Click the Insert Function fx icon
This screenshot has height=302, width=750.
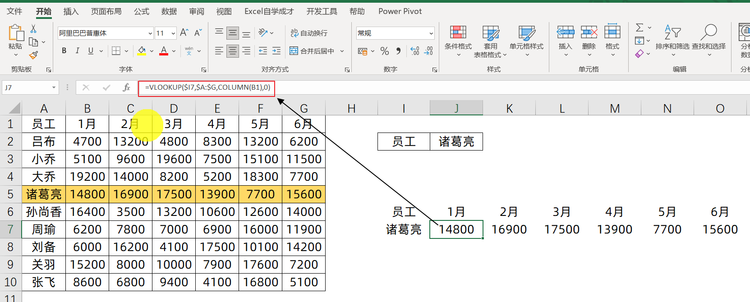127,87
